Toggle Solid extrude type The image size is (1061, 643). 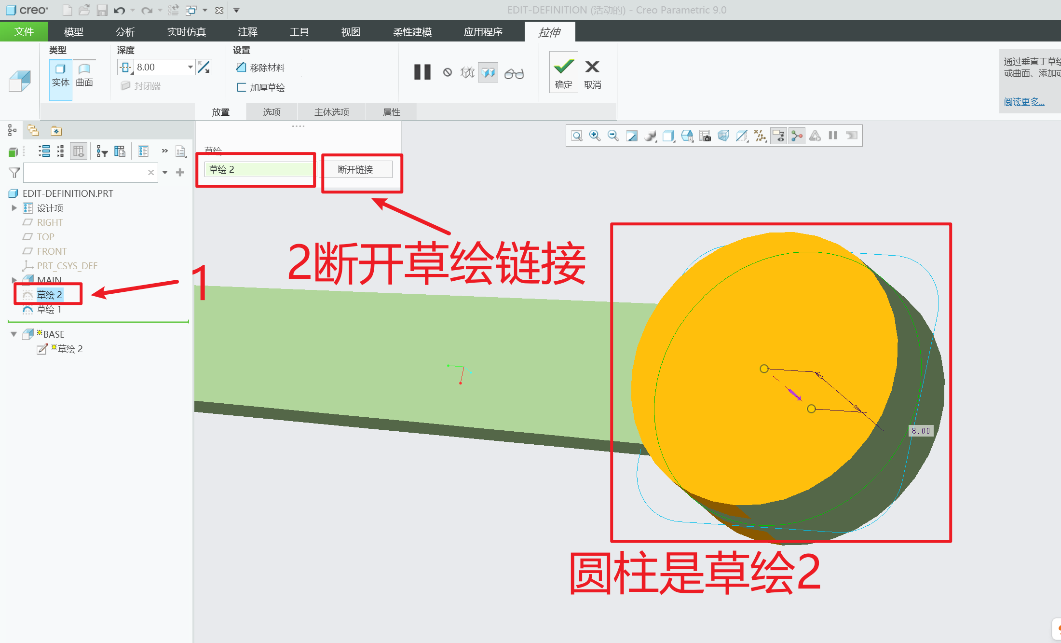click(60, 75)
